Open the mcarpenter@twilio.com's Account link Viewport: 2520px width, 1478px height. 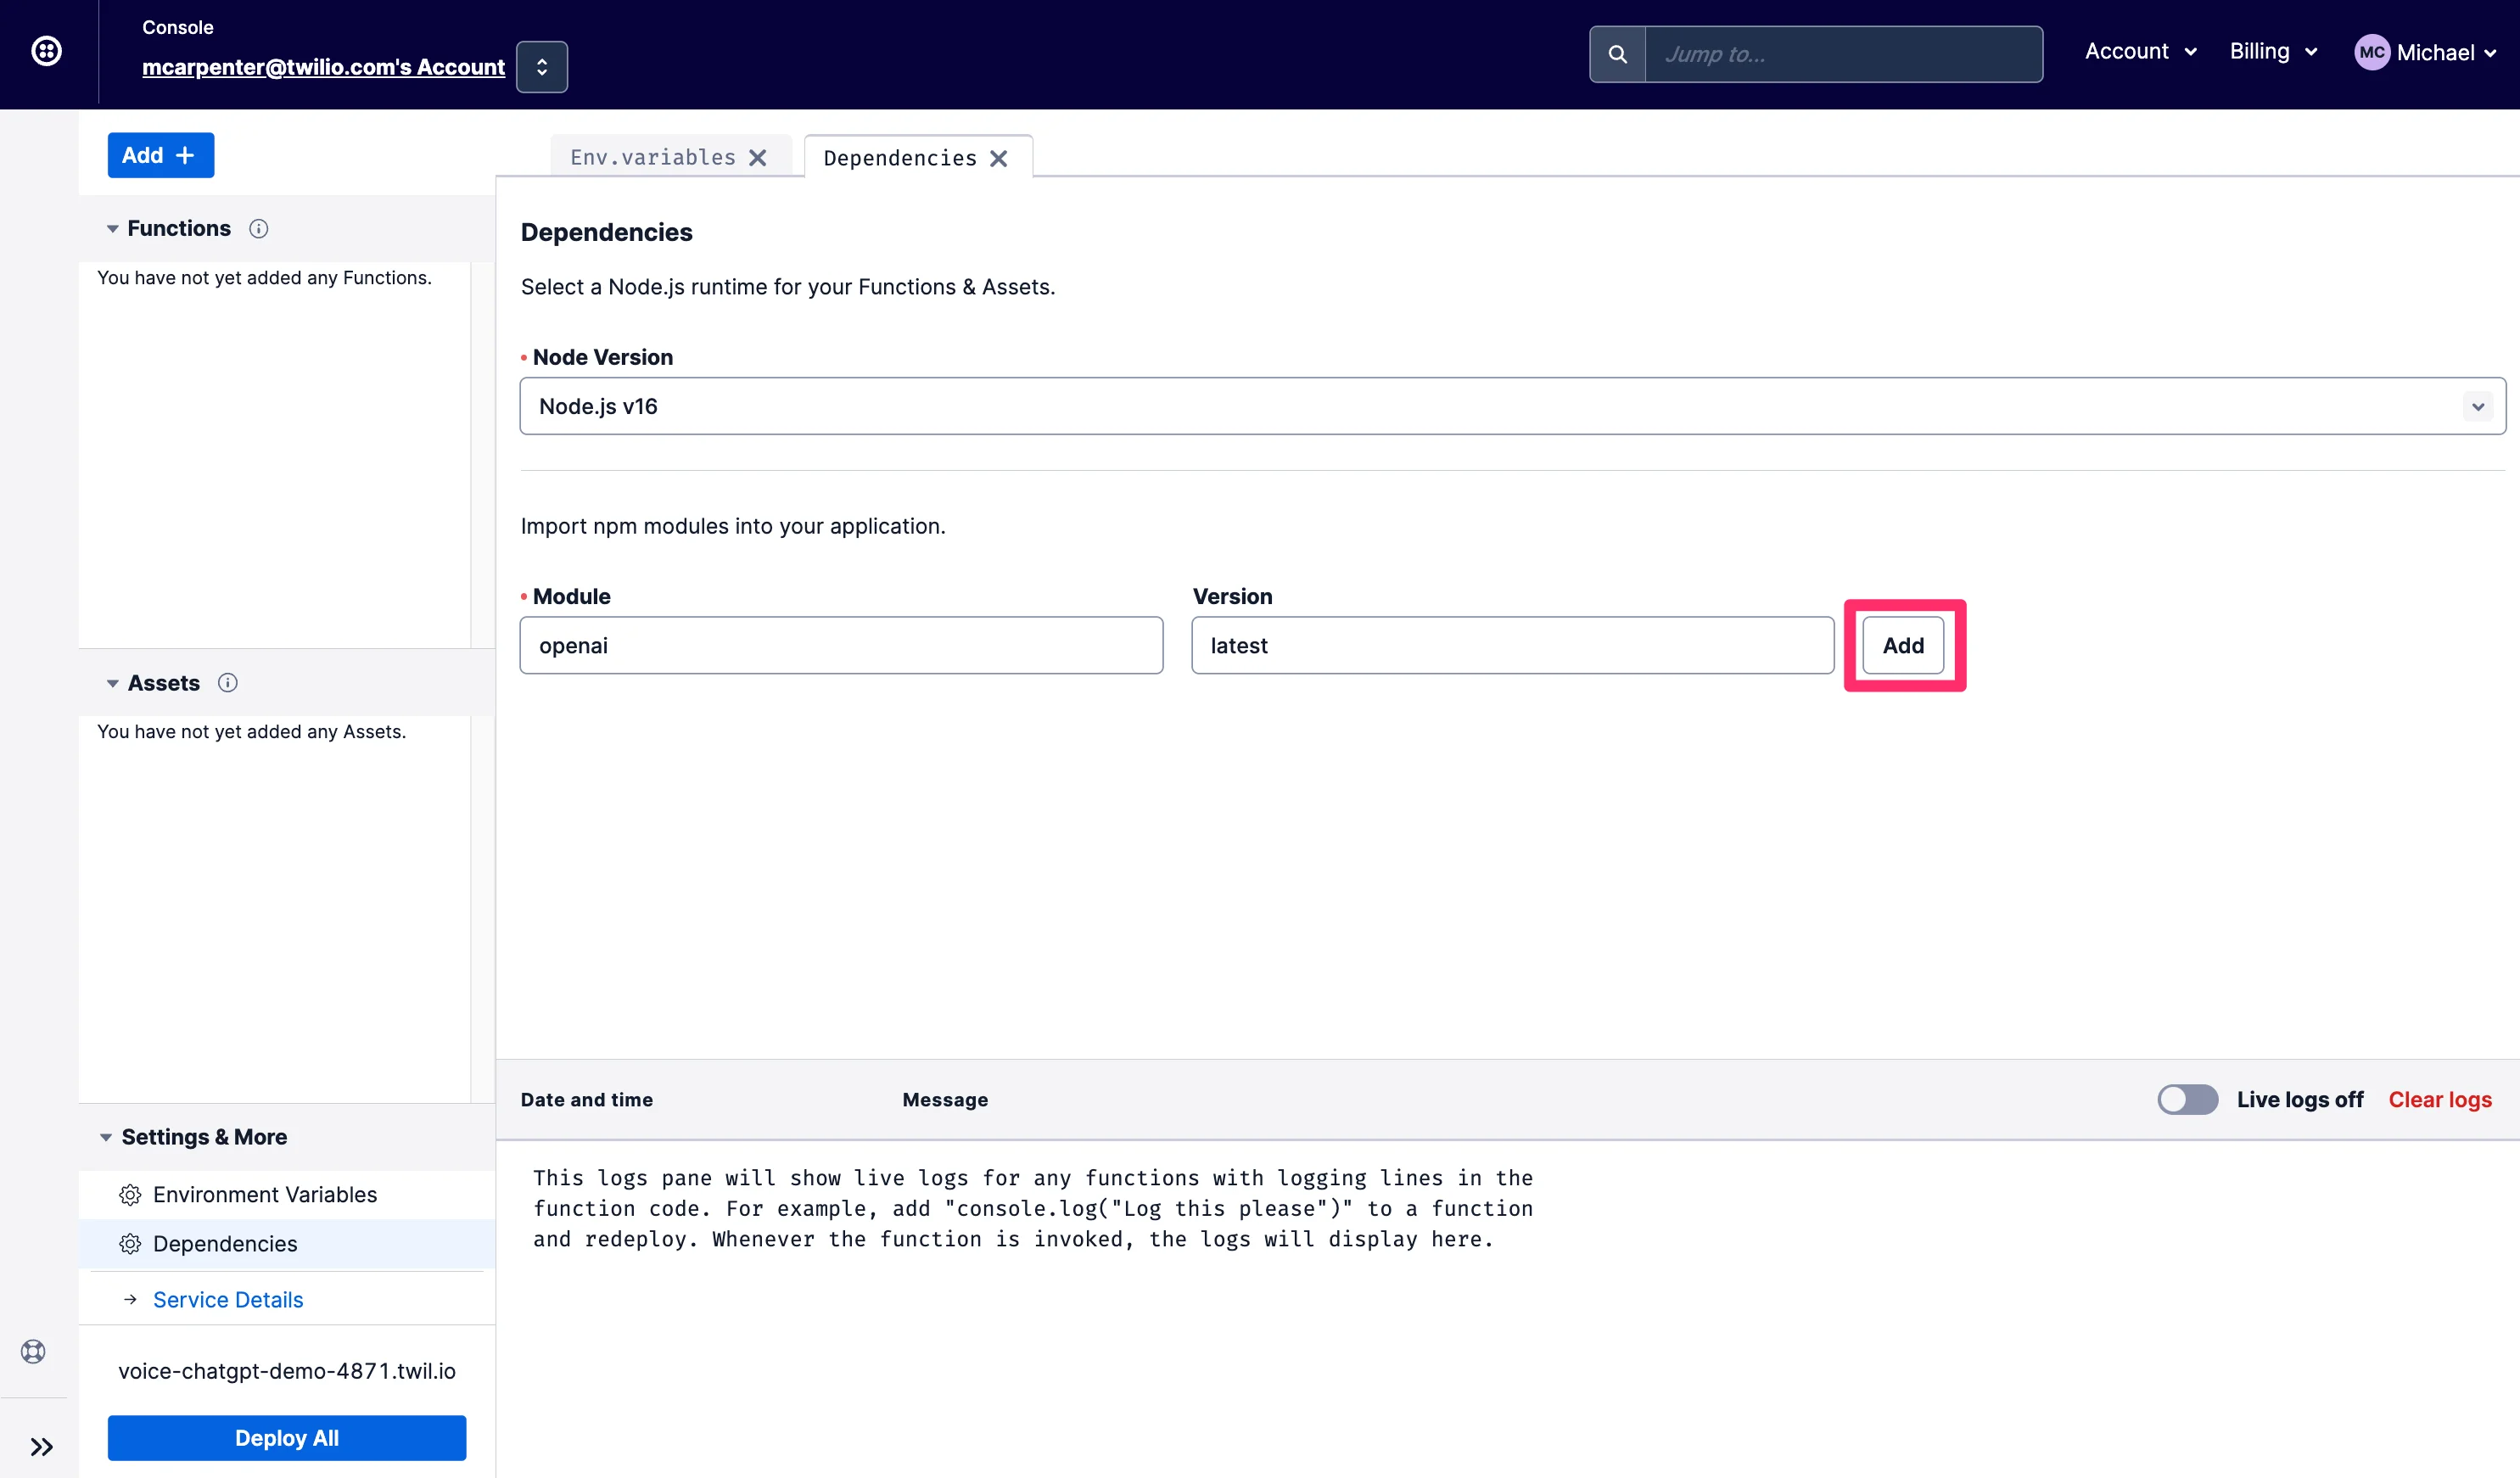click(x=323, y=67)
